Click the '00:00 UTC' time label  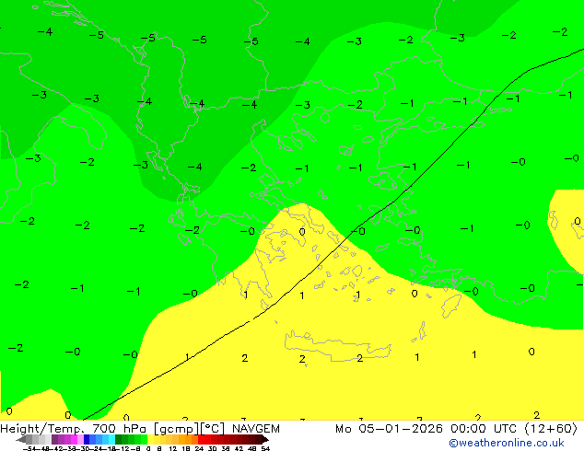(484, 429)
